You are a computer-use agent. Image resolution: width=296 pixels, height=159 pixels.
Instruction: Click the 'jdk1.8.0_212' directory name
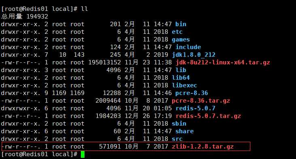tap(194, 55)
